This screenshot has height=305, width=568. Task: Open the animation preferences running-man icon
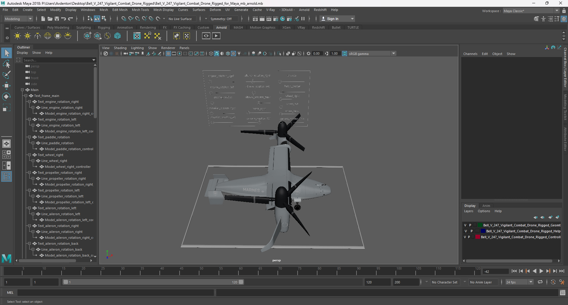[562, 282]
